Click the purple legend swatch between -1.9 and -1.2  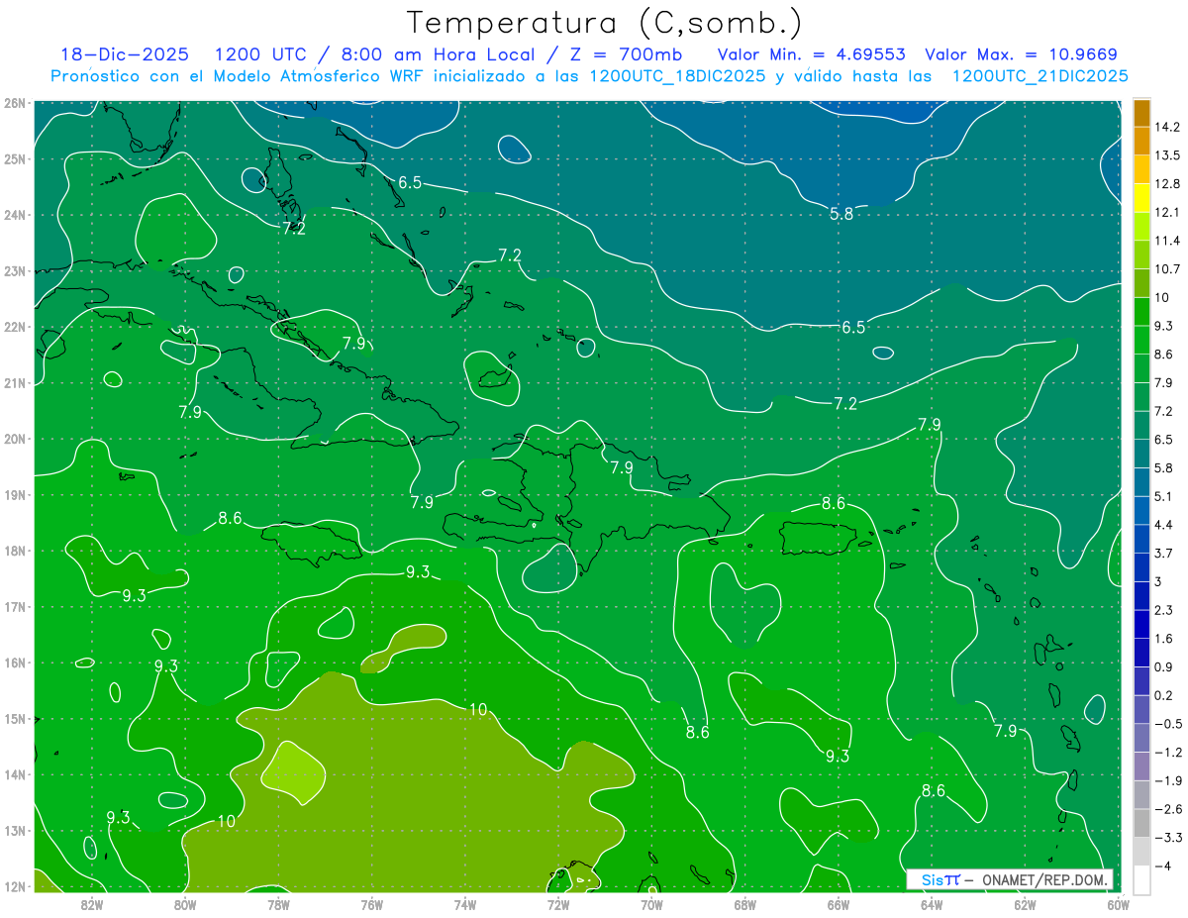[1141, 766]
